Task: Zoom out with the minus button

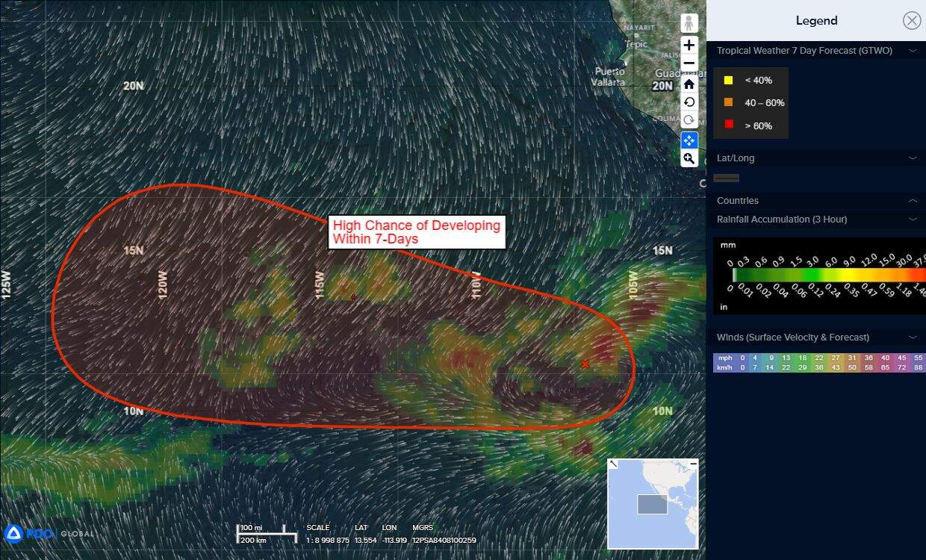Action: (x=689, y=63)
